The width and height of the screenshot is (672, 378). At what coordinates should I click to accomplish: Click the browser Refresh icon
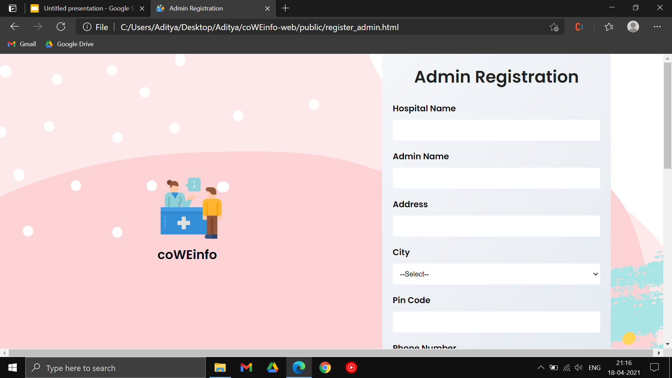(61, 27)
